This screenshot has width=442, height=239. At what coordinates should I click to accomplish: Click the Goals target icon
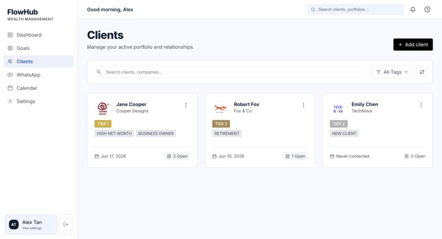coord(10,48)
